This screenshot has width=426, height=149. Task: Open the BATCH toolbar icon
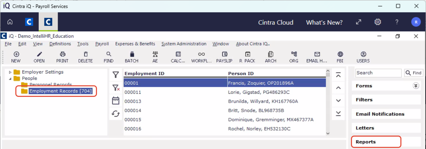pos(132,54)
